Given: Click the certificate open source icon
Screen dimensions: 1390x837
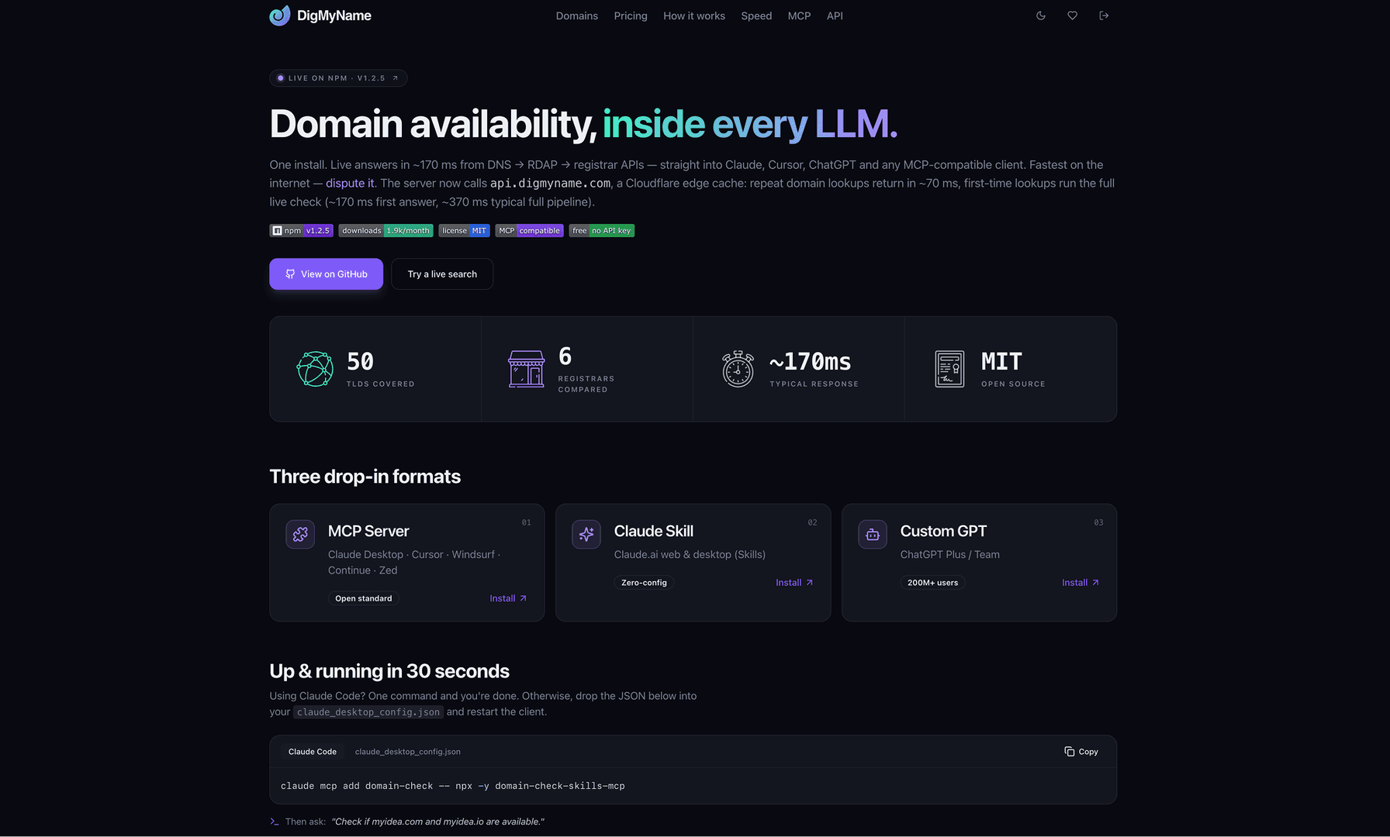Looking at the screenshot, I should (949, 369).
